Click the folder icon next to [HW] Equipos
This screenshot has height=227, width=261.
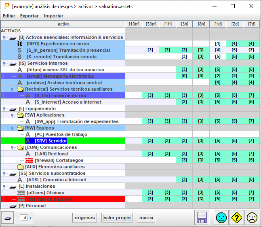(20, 128)
